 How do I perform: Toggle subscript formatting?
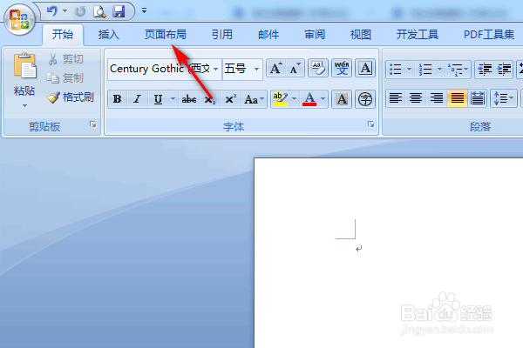tap(209, 99)
